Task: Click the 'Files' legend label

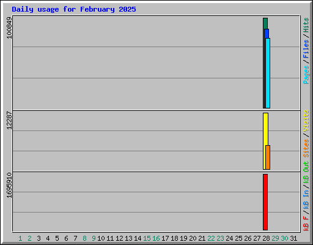Action: coord(306,48)
